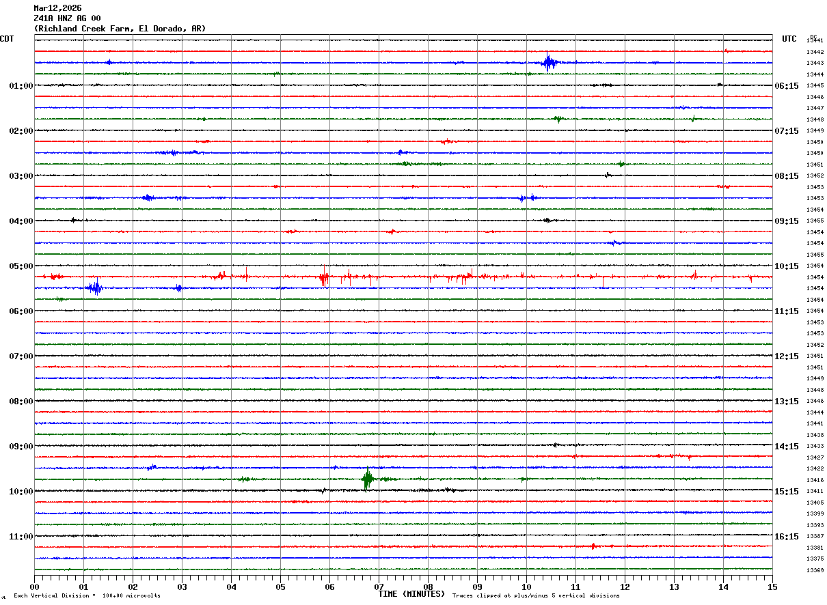The width and height of the screenshot is (827, 605).
Task: Pick the DC value 13381
Action: point(815,548)
